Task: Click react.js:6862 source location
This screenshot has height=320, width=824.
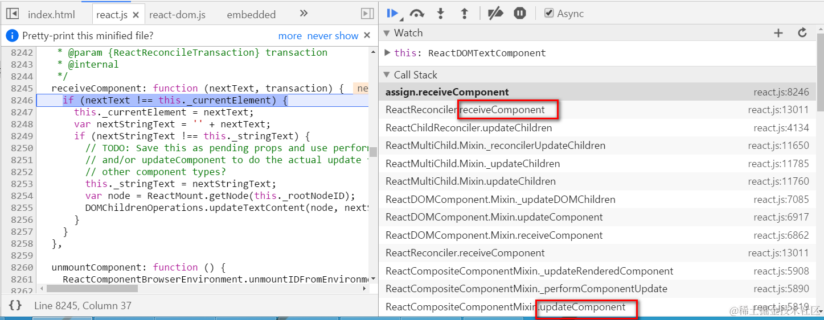Action: pyautogui.click(x=781, y=235)
